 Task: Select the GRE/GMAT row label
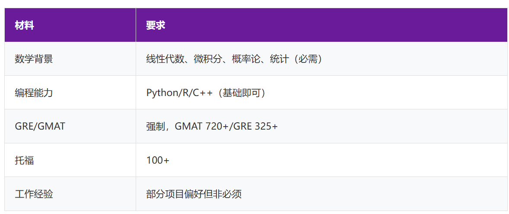40,127
